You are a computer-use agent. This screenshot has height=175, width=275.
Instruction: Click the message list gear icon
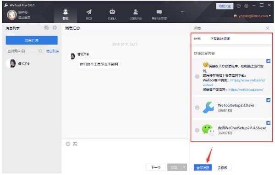coord(55,27)
